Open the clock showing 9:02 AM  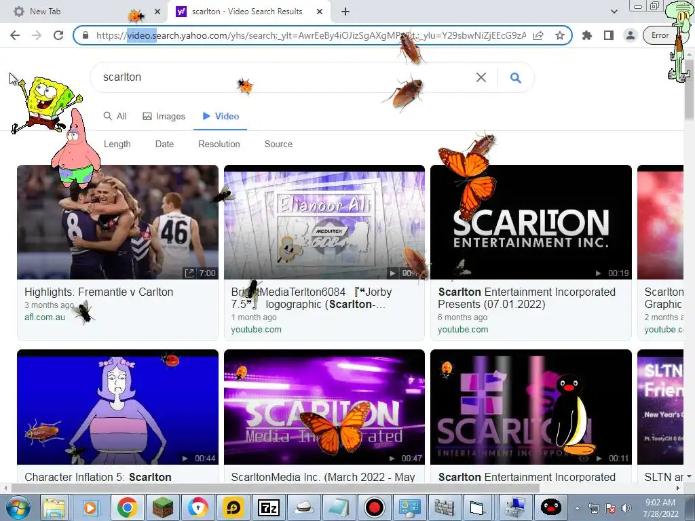tap(660, 508)
